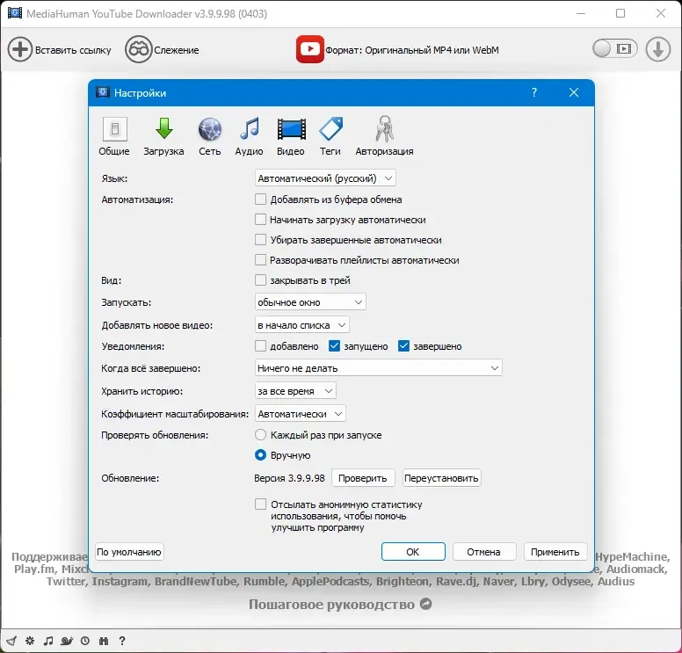The image size is (682, 653).
Task: Open the General (Общие) settings tab
Action: click(x=114, y=136)
